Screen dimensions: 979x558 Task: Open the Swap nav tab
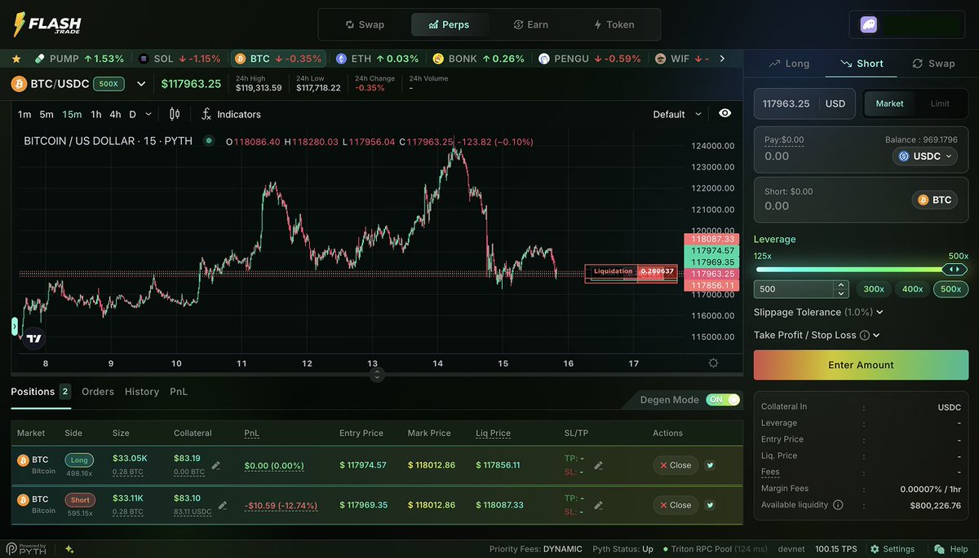(364, 24)
